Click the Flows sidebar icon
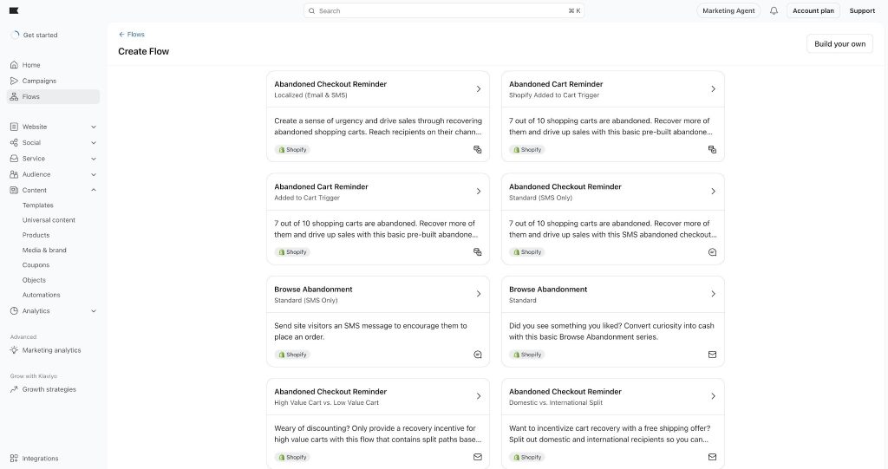888x469 pixels. (14, 97)
